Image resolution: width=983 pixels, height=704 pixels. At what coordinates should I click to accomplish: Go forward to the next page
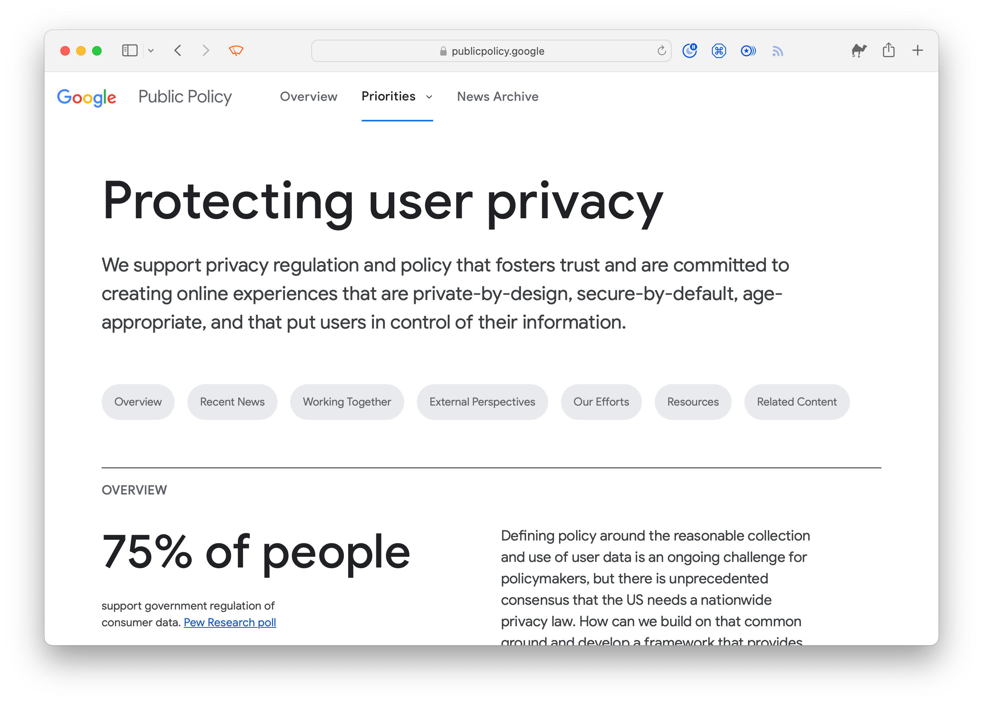click(x=206, y=51)
